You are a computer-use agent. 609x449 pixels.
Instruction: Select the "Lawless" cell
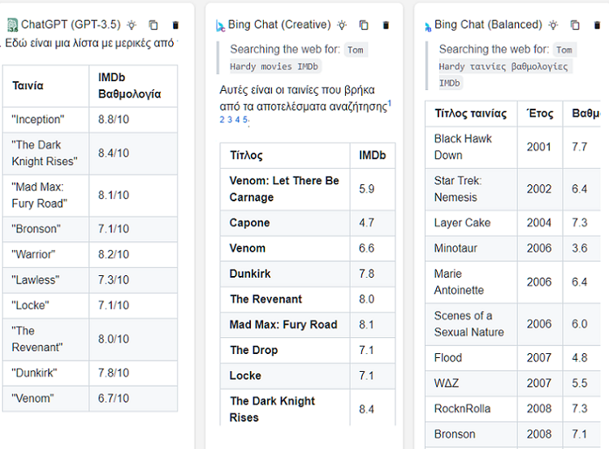[45, 280]
